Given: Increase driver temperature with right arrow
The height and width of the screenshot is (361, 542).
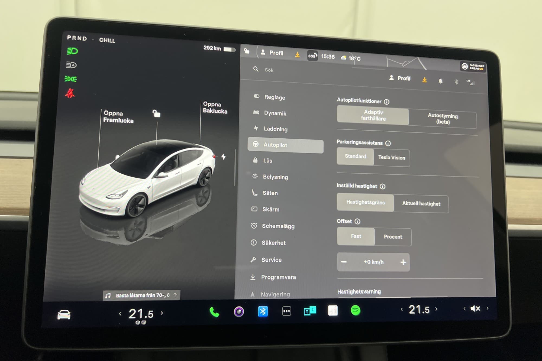Looking at the screenshot, I should [162, 313].
